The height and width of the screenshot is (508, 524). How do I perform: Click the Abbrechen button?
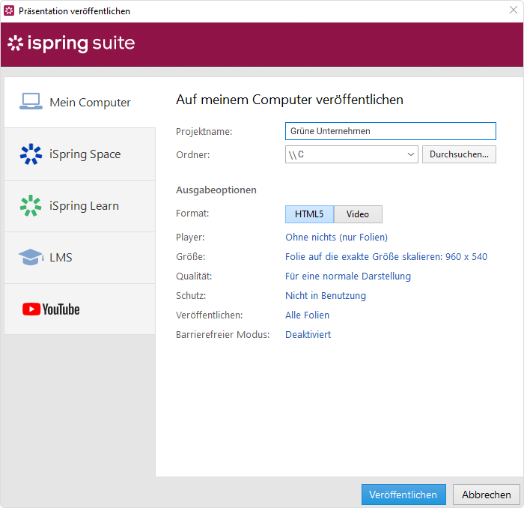tap(487, 495)
